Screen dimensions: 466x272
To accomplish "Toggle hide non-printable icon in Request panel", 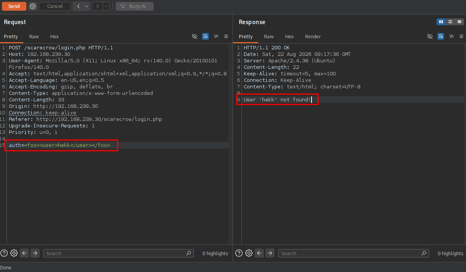I will coord(195,36).
